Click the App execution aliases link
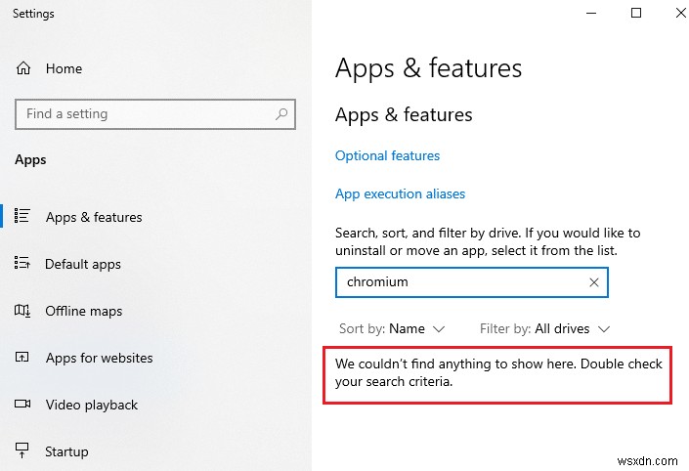The width and height of the screenshot is (689, 471). tap(400, 193)
